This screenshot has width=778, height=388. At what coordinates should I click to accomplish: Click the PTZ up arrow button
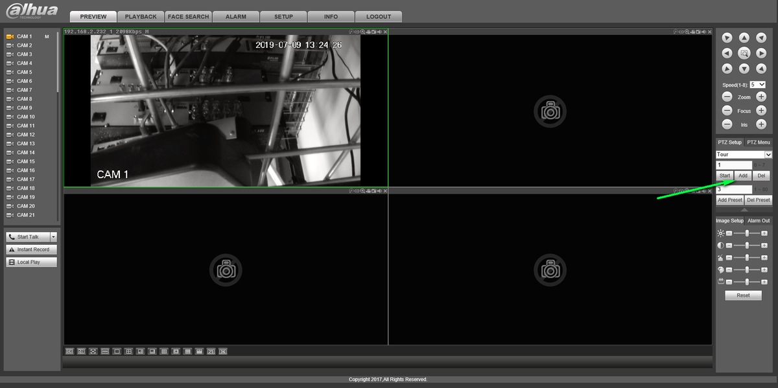coord(744,38)
